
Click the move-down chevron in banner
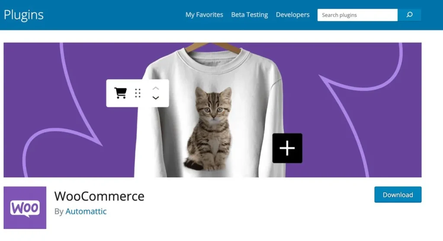tap(156, 98)
